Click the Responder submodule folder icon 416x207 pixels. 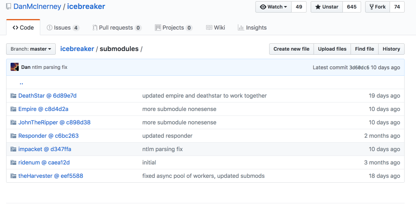[13, 136]
